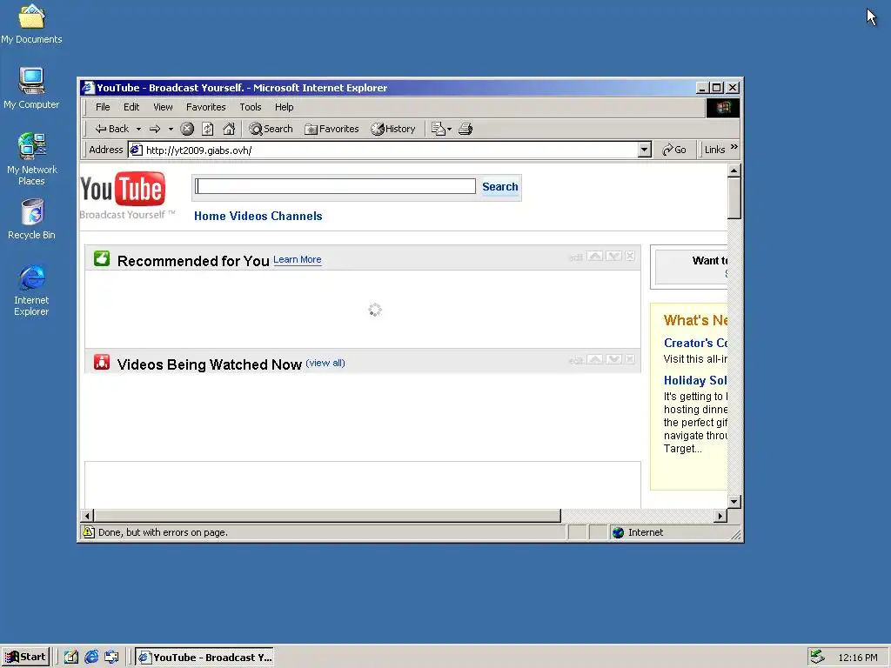Open the File menu
Screen dimensions: 891x668
click(x=103, y=107)
